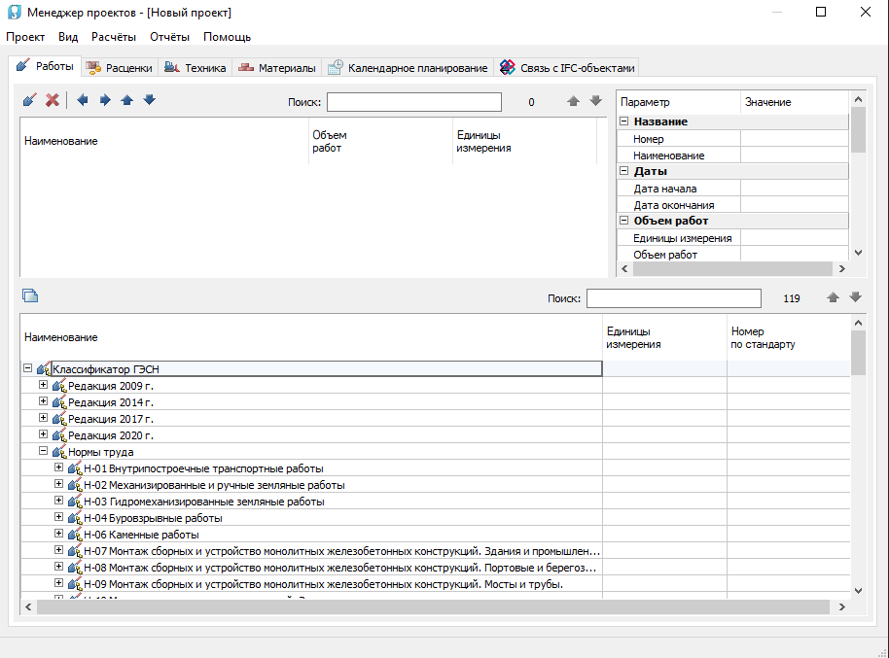Screen dimensions: 889x658
Task: Expand Н-04 Буровзрывные работы node
Action: (59, 517)
